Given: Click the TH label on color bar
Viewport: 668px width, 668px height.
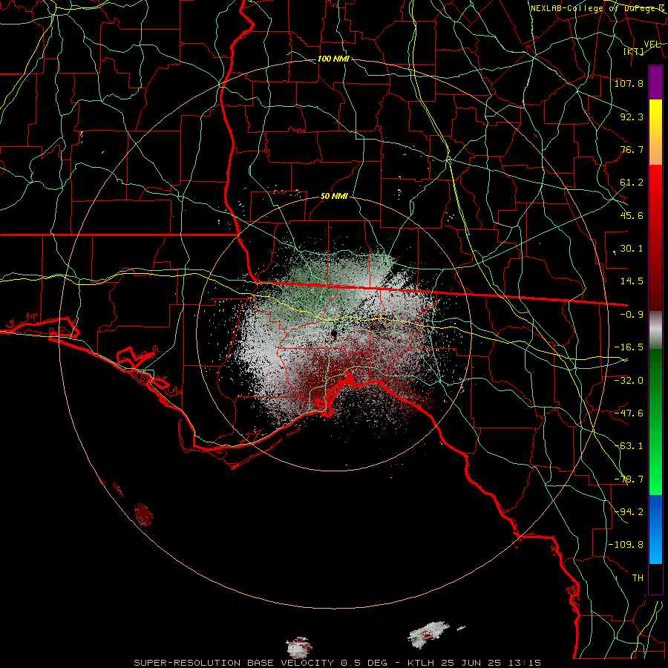Looking at the screenshot, I should click(x=638, y=578).
